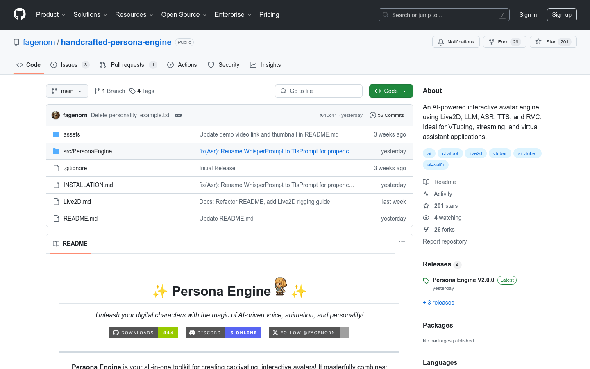This screenshot has height=369, width=590.
Task: Expand the Product menu in header
Action: point(51,14)
